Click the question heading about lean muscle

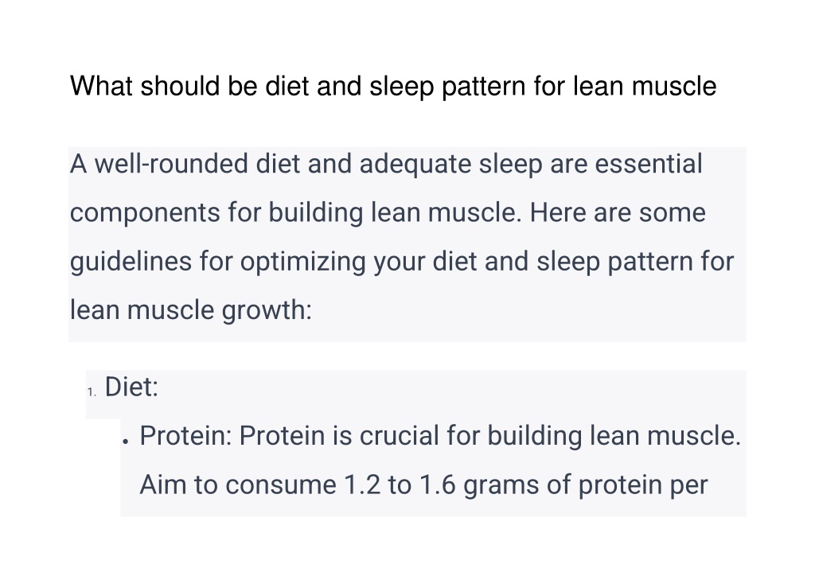pyautogui.click(x=393, y=86)
